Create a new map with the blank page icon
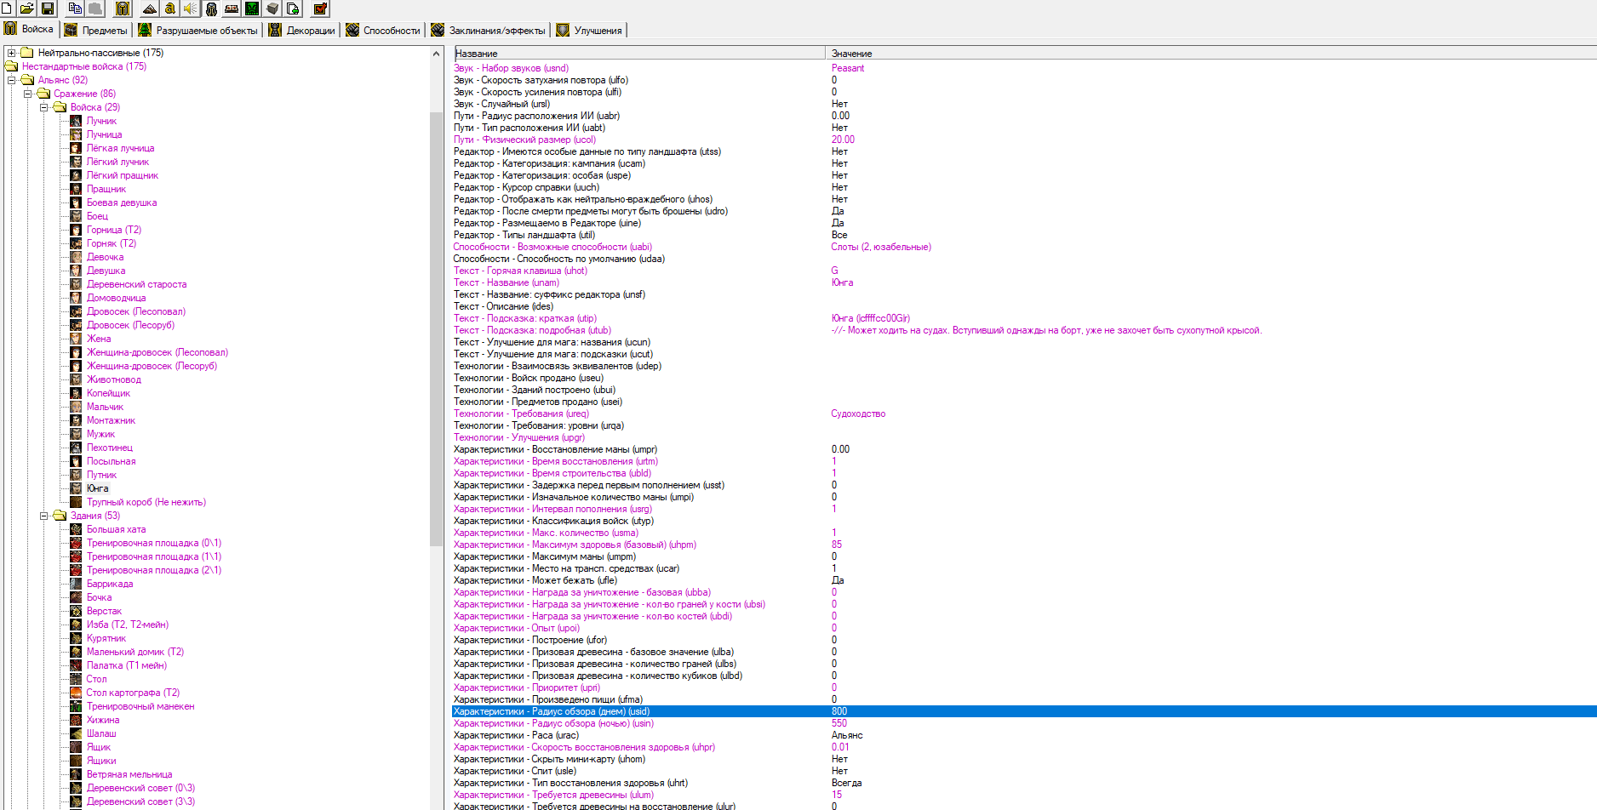This screenshot has width=1597, height=810. point(7,9)
